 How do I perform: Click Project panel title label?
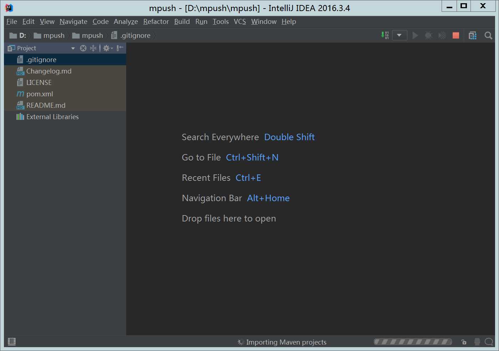click(26, 48)
